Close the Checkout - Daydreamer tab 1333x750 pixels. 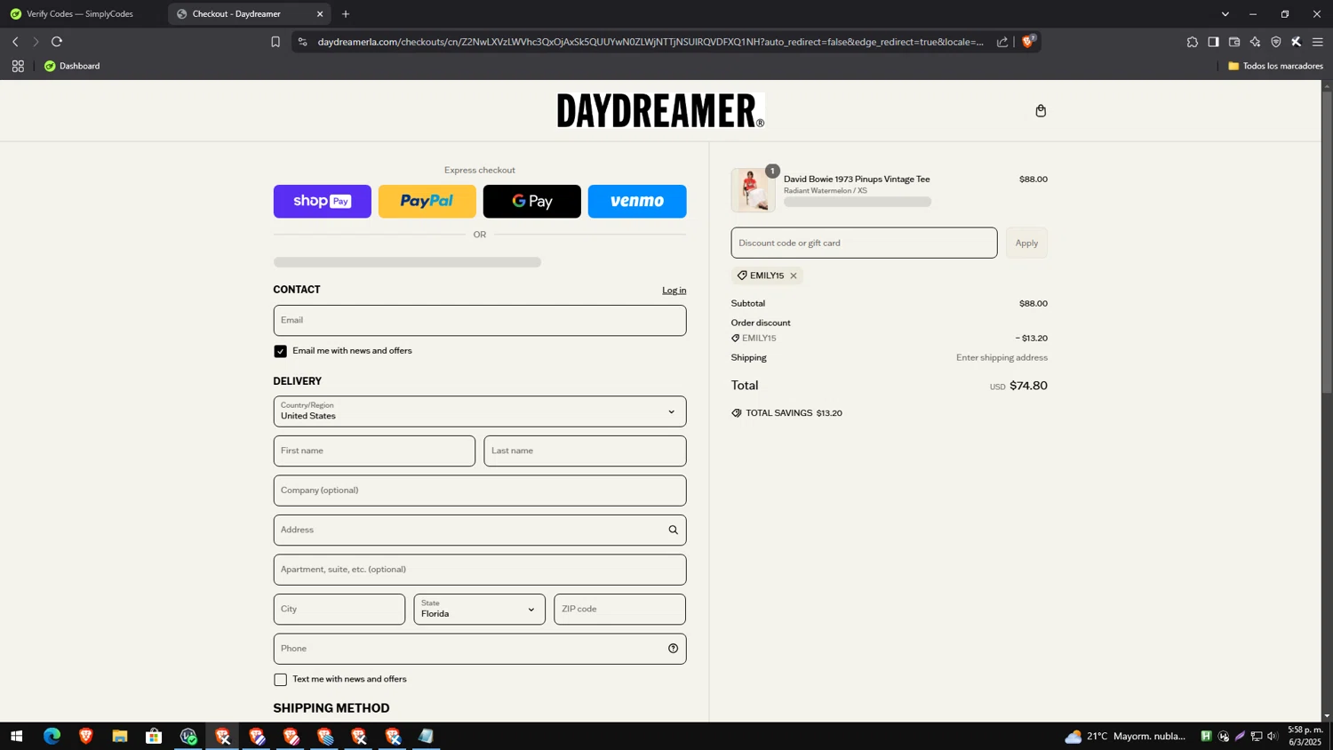pyautogui.click(x=320, y=14)
